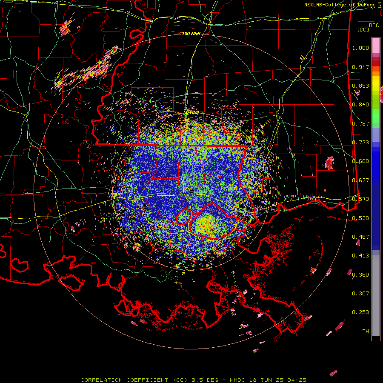
Task: Pick the bright green color scale segment
Action: coord(376,117)
